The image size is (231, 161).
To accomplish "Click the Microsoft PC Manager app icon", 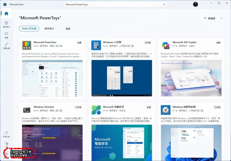I will pos(96,110).
